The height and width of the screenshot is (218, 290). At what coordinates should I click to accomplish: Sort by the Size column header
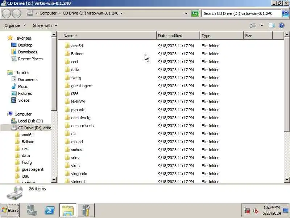(258, 36)
